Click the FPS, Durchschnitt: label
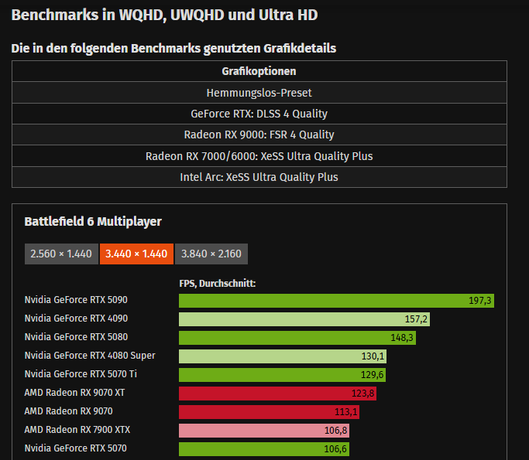Image resolution: width=529 pixels, height=460 pixels. [x=218, y=284]
